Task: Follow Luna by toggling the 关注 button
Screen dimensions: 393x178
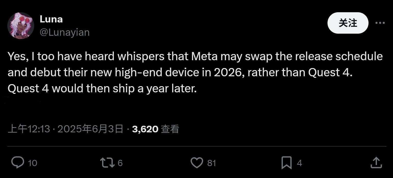Action: (347, 23)
